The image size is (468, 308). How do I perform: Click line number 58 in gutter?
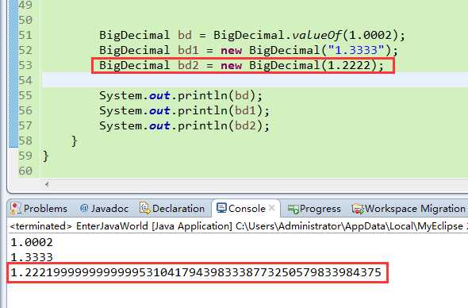25,141
